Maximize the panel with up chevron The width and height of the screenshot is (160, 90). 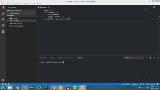point(154,58)
